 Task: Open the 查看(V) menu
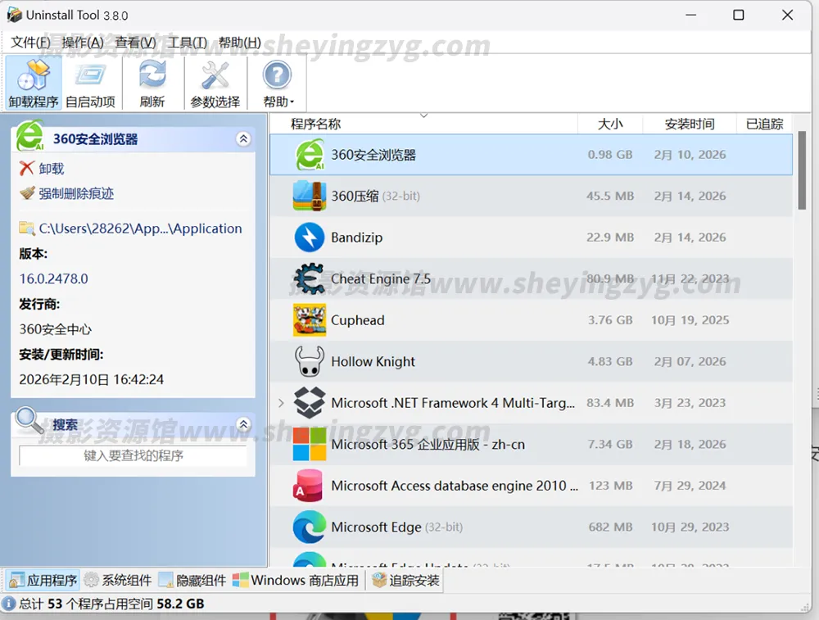(x=135, y=43)
